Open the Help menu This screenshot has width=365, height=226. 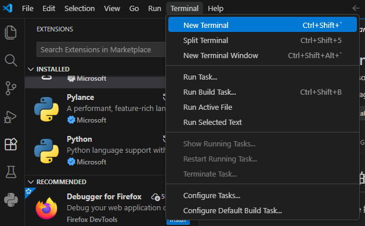215,8
